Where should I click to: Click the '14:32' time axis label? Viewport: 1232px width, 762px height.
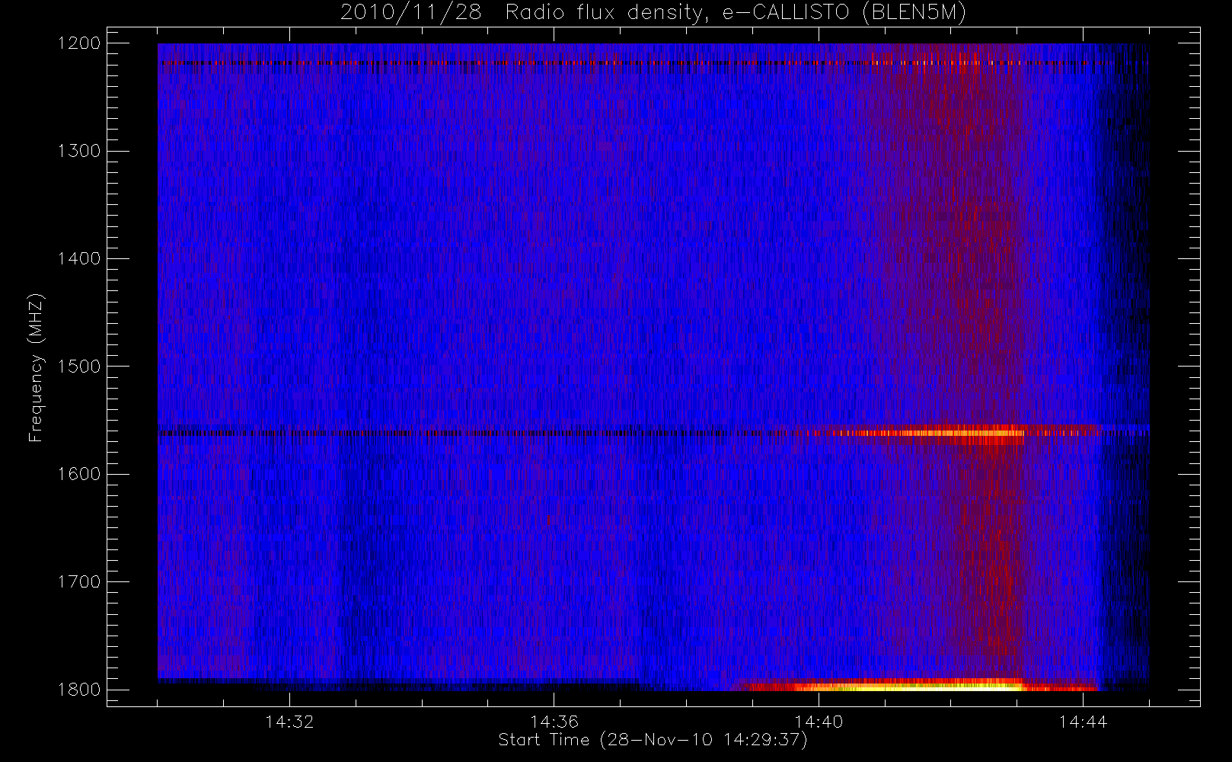pyautogui.click(x=289, y=722)
